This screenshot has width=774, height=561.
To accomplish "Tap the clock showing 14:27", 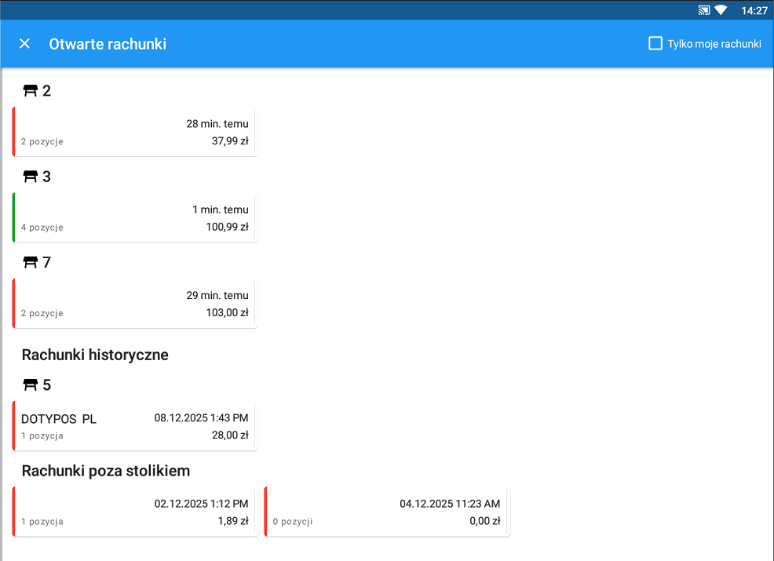I will [754, 10].
